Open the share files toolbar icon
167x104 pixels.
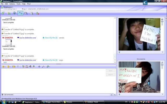9,13
